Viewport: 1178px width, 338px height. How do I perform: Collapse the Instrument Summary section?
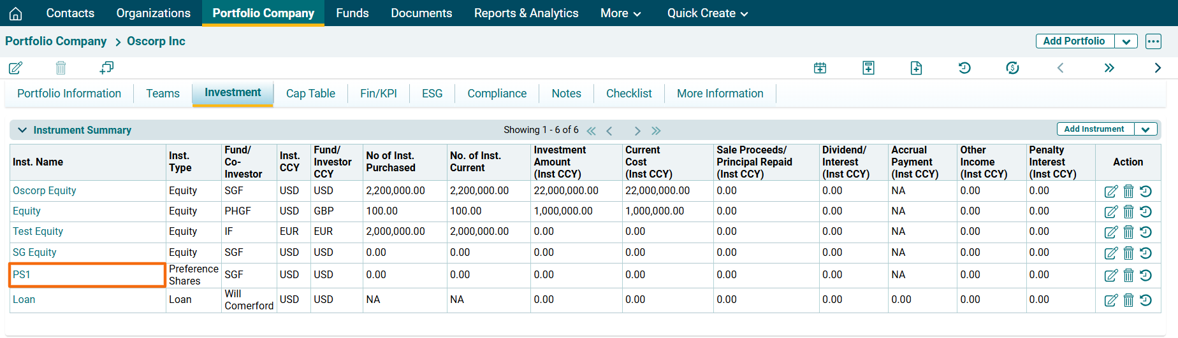22,130
